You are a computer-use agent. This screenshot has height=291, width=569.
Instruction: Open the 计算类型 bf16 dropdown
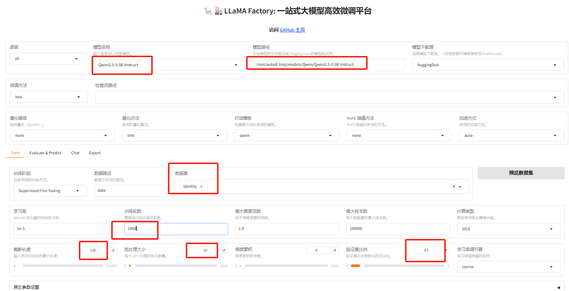(509, 229)
